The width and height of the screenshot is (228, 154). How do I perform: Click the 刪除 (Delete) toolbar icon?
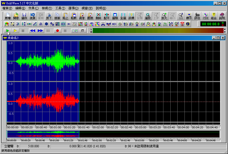pos(98,16)
